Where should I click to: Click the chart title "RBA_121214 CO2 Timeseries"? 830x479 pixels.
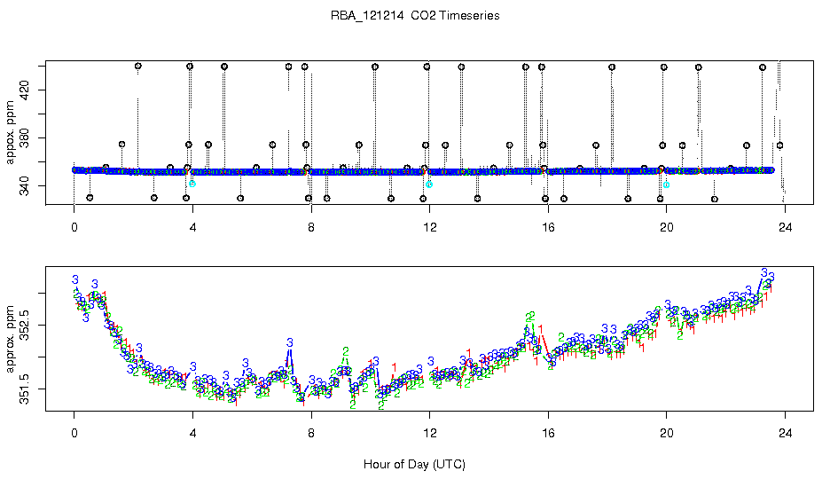point(415,16)
